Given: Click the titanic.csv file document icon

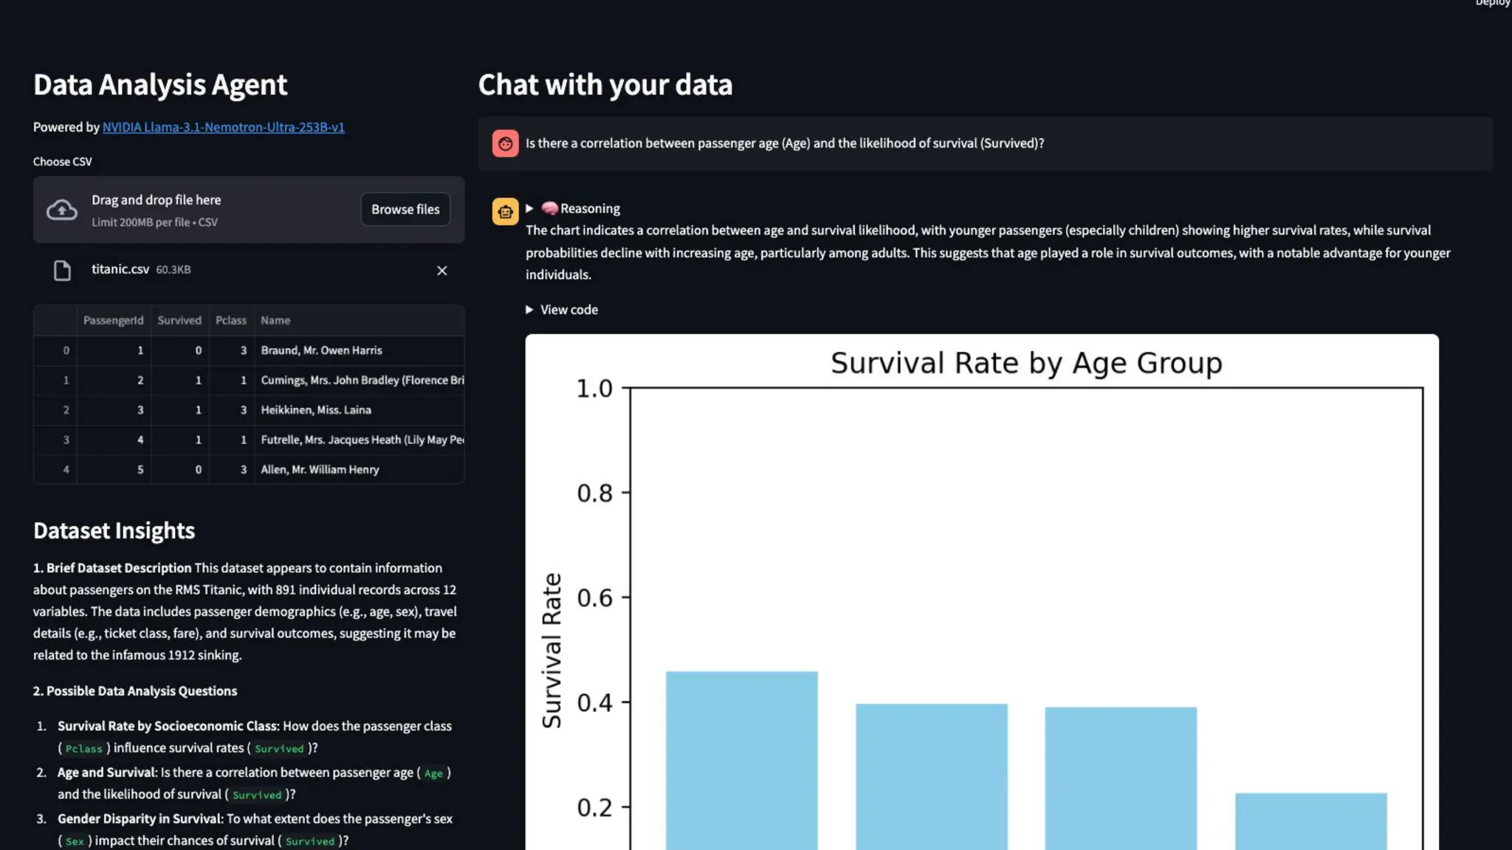Looking at the screenshot, I should click(62, 271).
